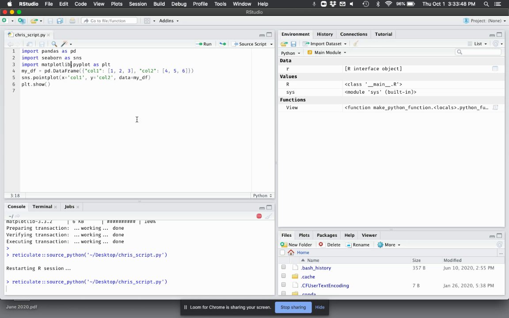Click the Refresh environment icon
This screenshot has height=318, width=509.
coord(495,43)
